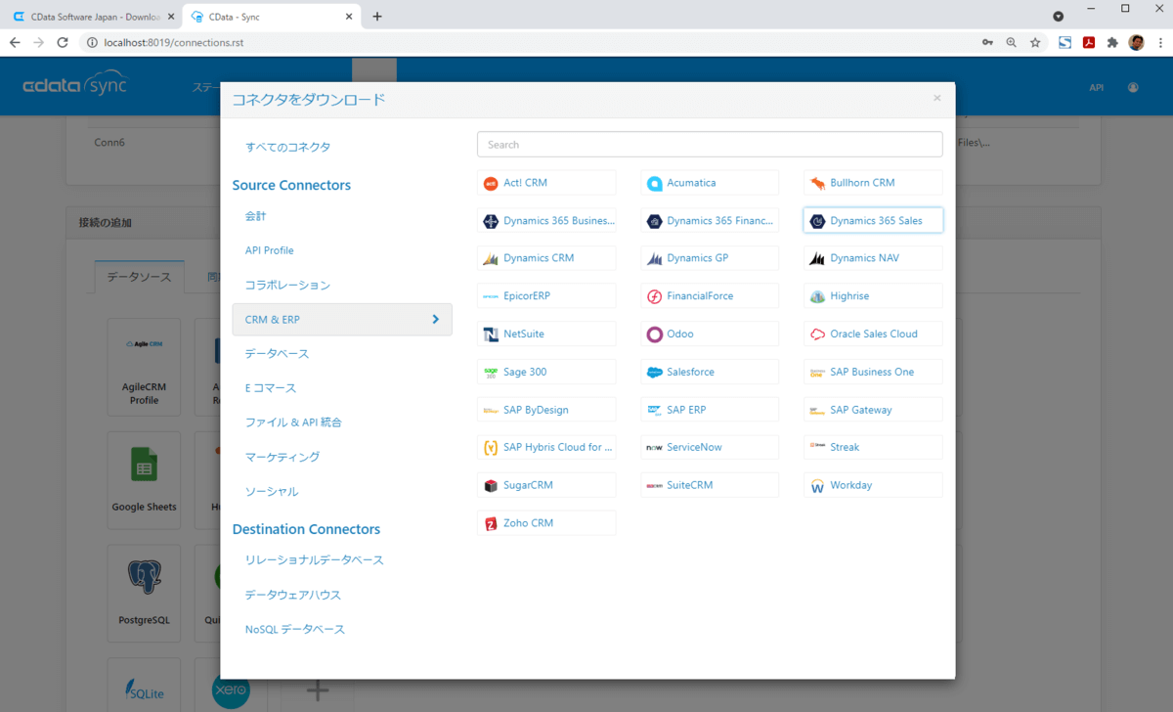Open a new browser tab

(x=377, y=17)
